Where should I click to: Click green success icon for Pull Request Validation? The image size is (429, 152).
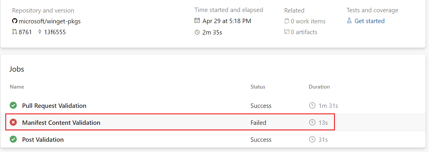[x=13, y=106]
